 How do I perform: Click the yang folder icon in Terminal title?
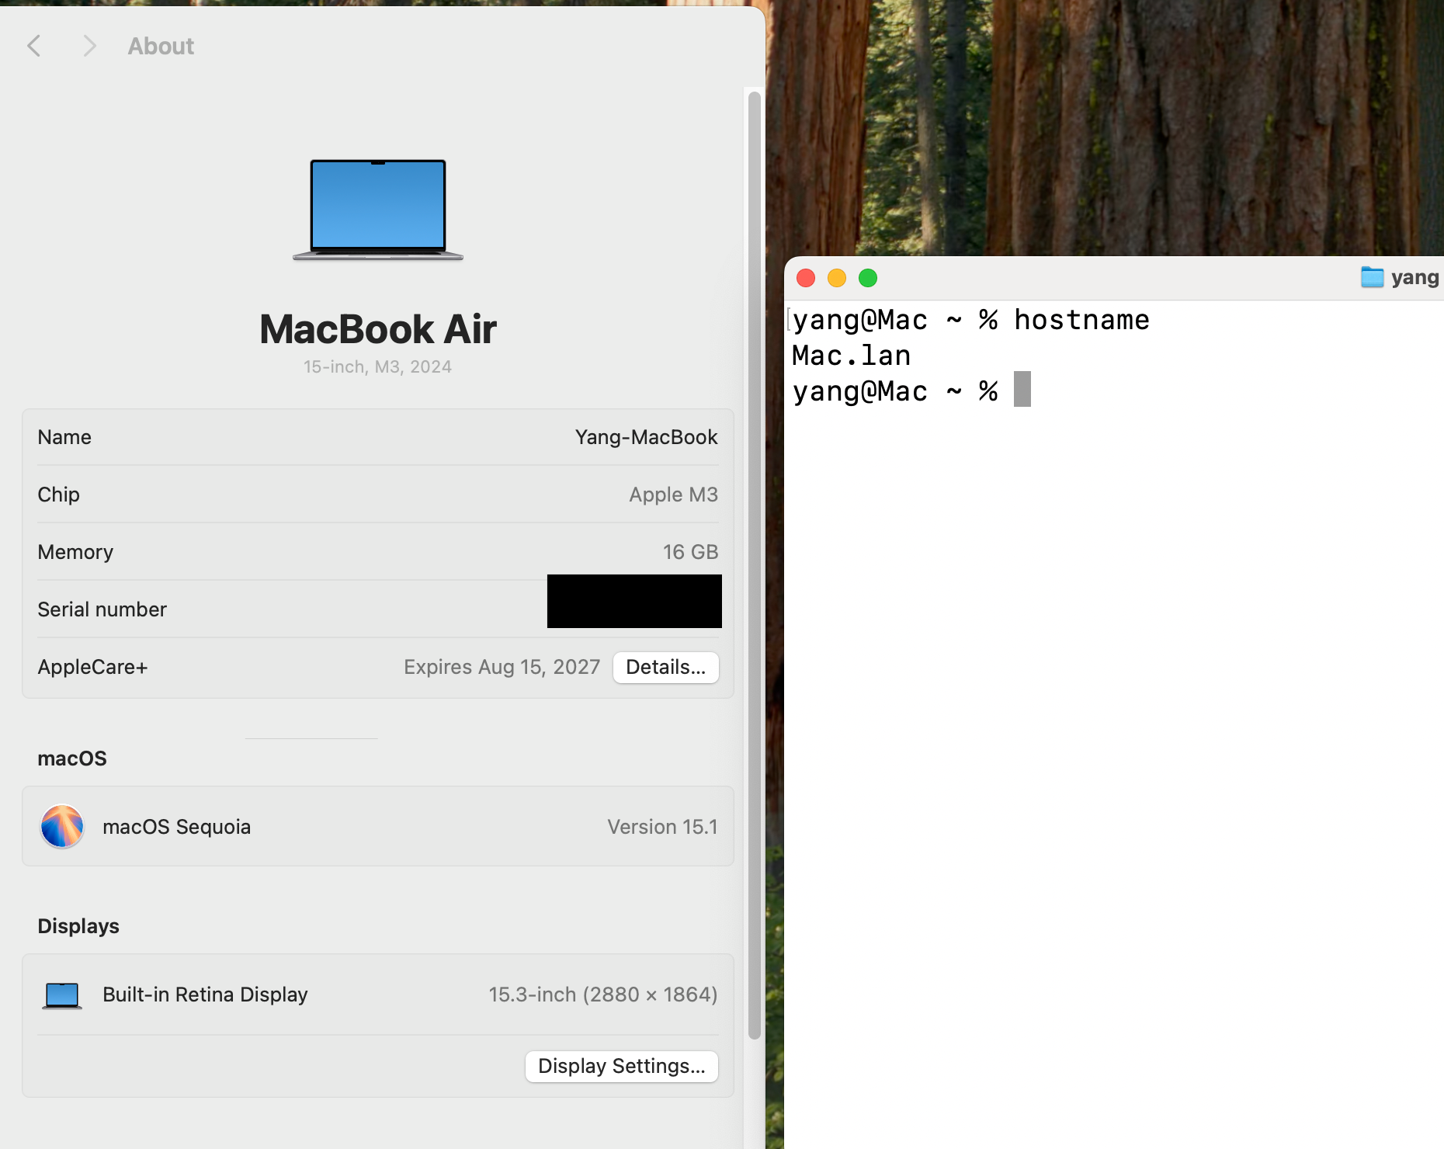coord(1372,277)
